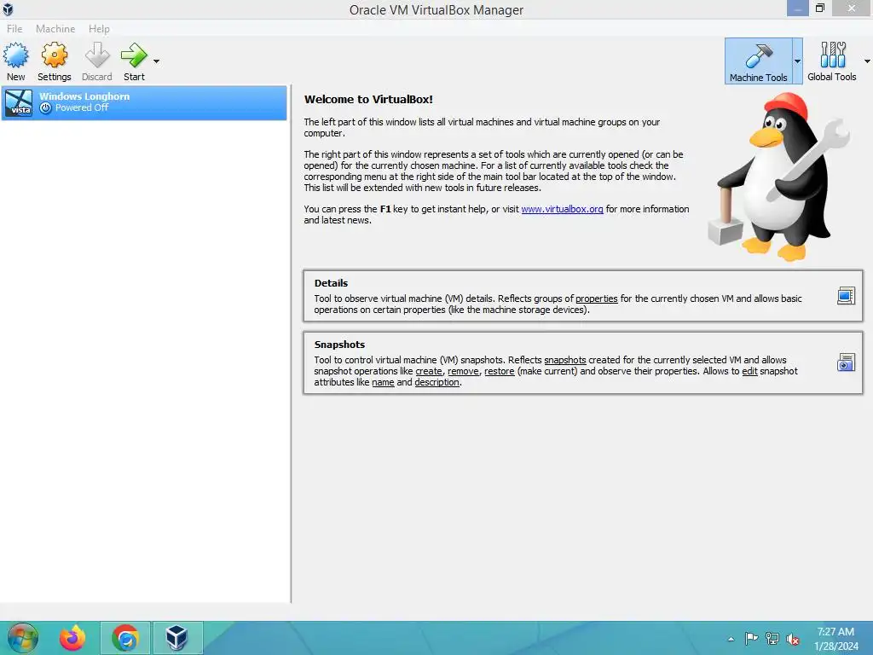Image resolution: width=873 pixels, height=655 pixels.
Task: Open Firefox from the taskbar
Action: click(73, 638)
